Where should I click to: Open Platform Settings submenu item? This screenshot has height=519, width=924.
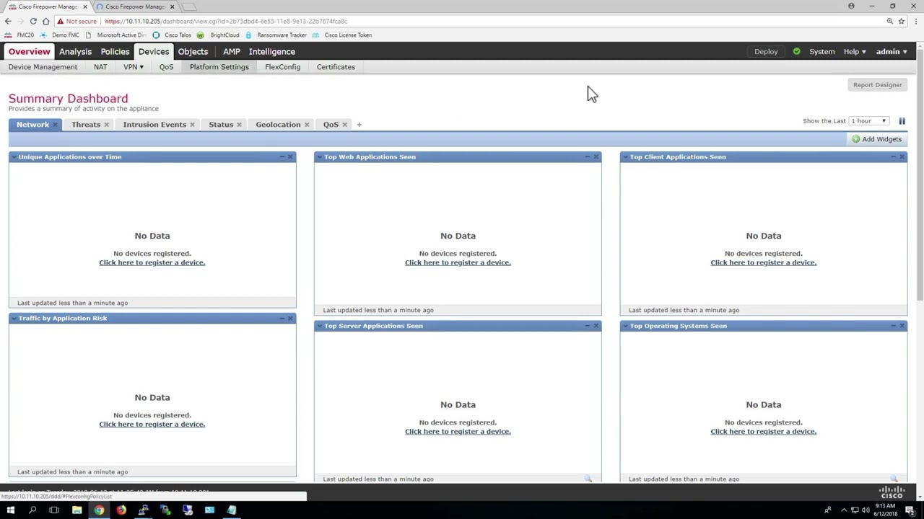(219, 67)
